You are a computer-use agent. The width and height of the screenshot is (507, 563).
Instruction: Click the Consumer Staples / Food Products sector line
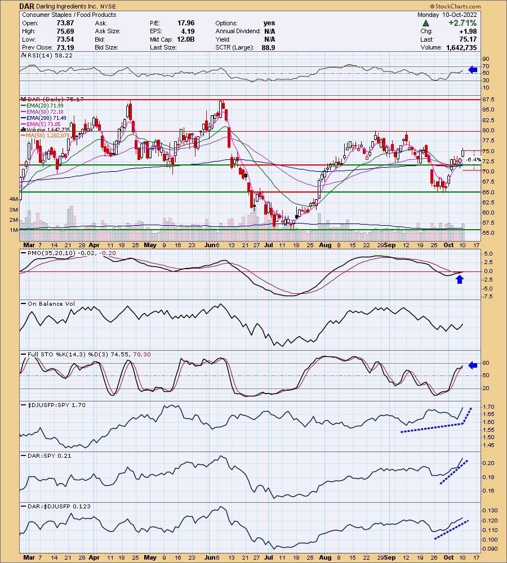[x=69, y=15]
